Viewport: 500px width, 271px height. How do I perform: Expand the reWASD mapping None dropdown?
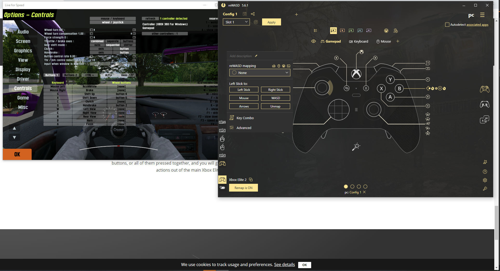(260, 73)
